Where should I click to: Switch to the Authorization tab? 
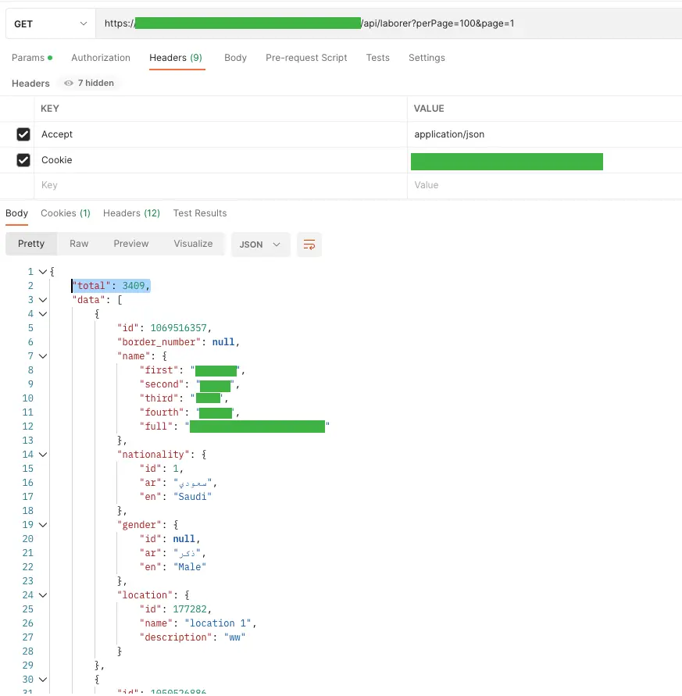point(101,57)
